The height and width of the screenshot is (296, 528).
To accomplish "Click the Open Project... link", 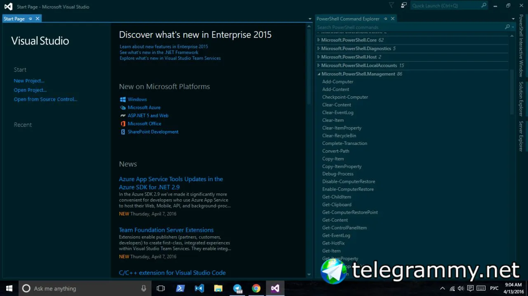I will tap(31, 90).
